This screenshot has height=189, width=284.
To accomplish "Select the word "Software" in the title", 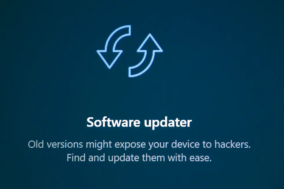I will point(113,122).
